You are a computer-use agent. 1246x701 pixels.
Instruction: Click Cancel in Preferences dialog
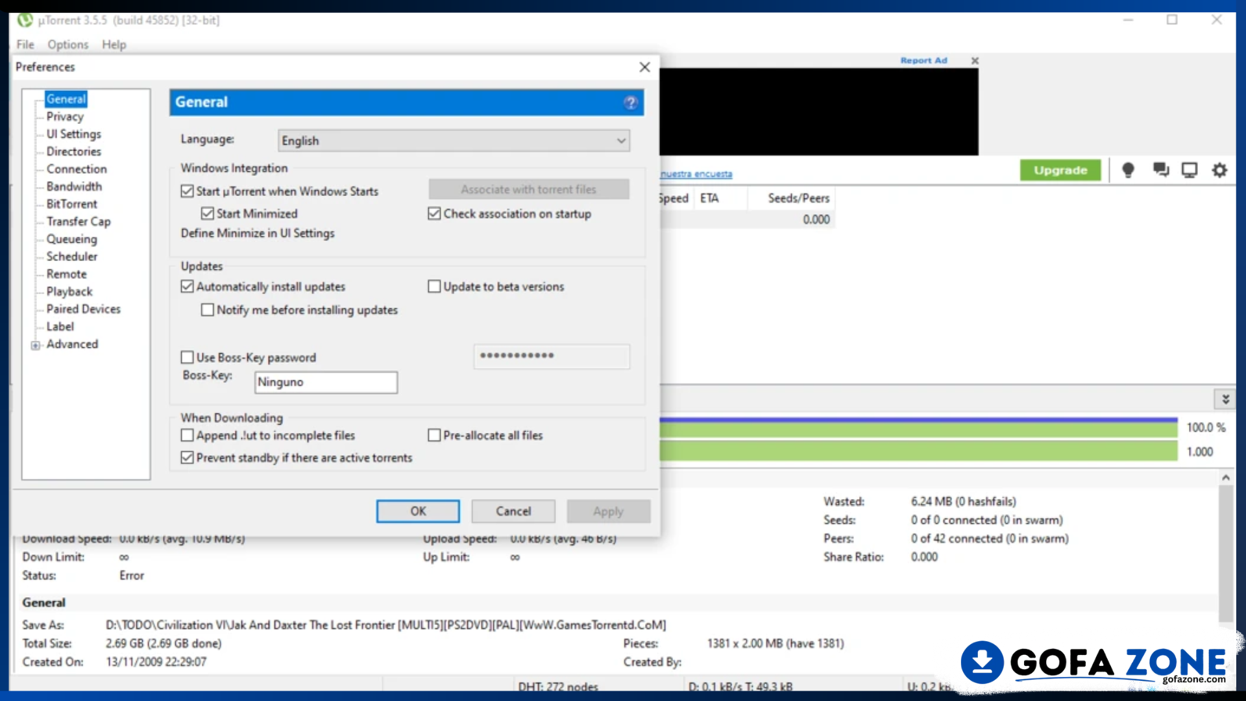click(513, 511)
